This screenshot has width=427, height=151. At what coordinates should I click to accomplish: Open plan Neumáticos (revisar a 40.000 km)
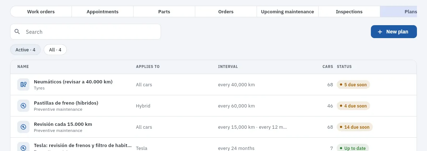[73, 82]
